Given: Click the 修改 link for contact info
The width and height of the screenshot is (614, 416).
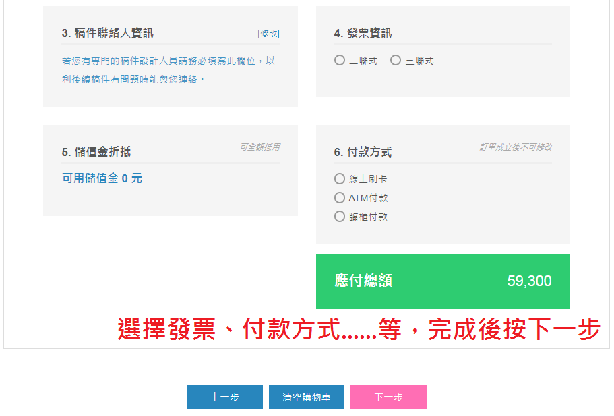Looking at the screenshot, I should point(268,33).
